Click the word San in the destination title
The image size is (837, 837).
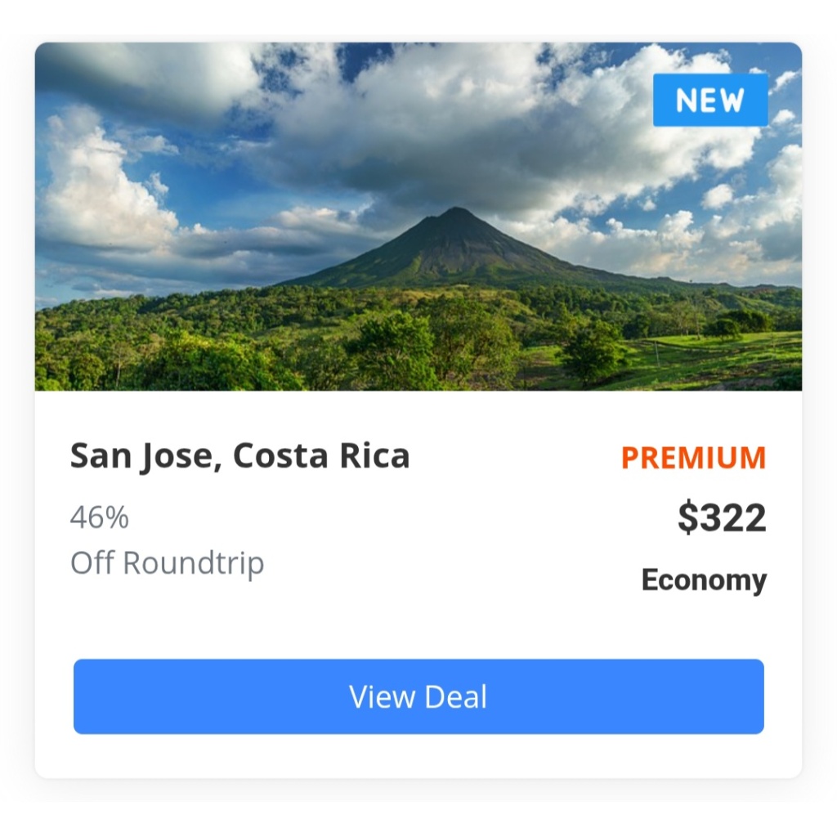point(101,455)
